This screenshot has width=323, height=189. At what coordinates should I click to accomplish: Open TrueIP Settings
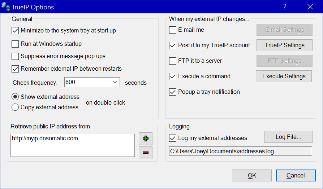click(x=284, y=45)
